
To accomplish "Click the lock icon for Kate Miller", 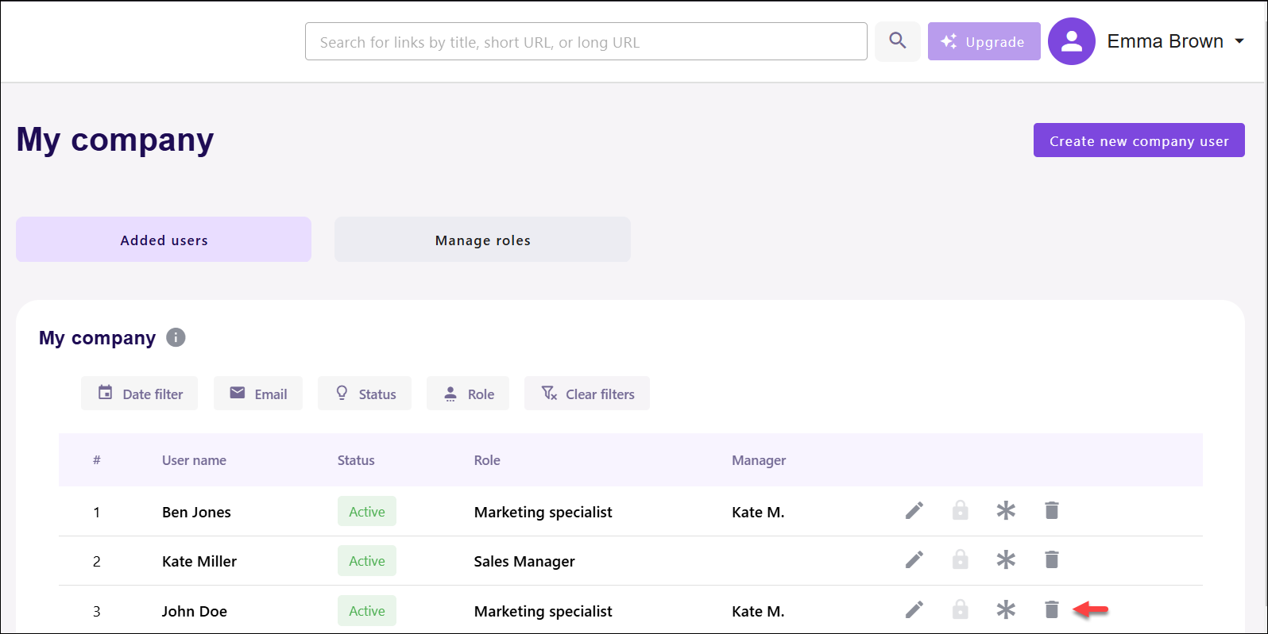I will (961, 559).
